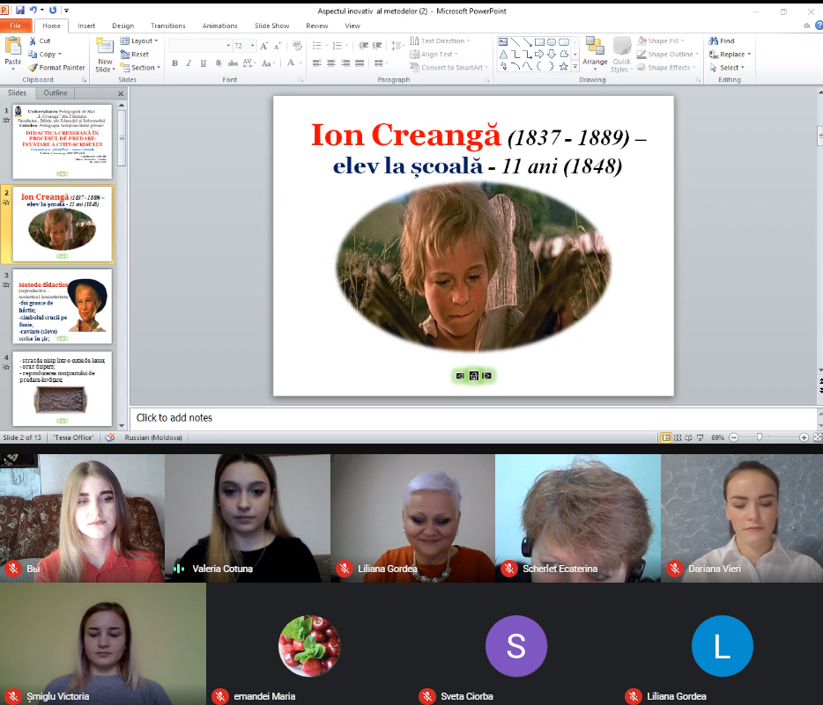This screenshot has width=823, height=705.
Task: Click the zoom slider handle in the status bar
Action: (759, 437)
